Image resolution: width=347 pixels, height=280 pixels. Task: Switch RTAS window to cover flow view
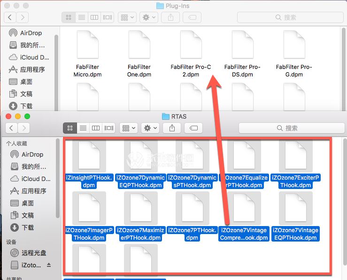pos(108,128)
